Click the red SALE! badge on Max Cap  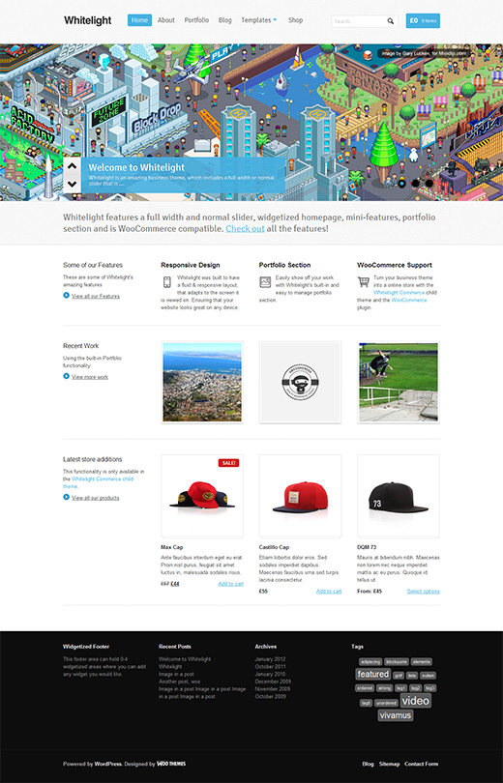pyautogui.click(x=229, y=463)
